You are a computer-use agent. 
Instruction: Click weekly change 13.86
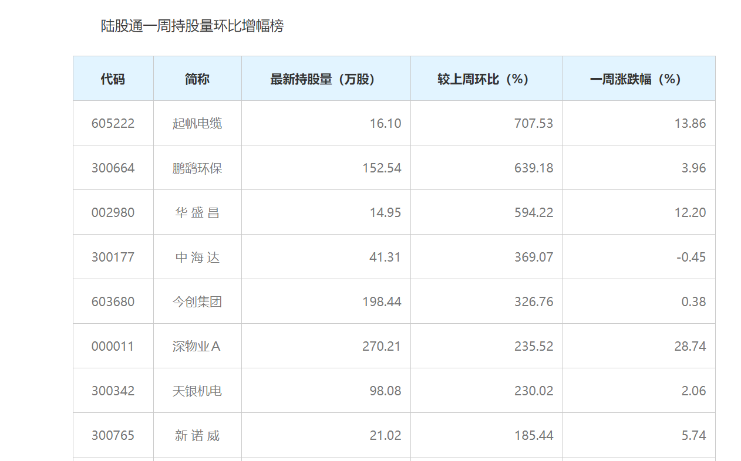pyautogui.click(x=690, y=124)
